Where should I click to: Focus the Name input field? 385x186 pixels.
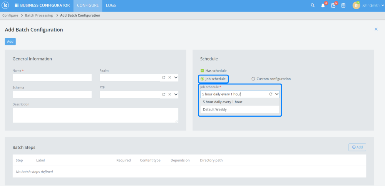click(52, 78)
